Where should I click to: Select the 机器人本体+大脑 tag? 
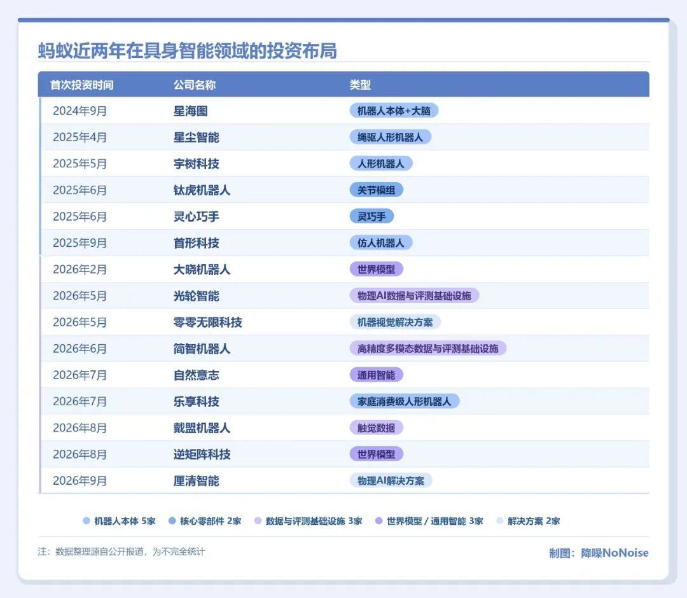394,111
